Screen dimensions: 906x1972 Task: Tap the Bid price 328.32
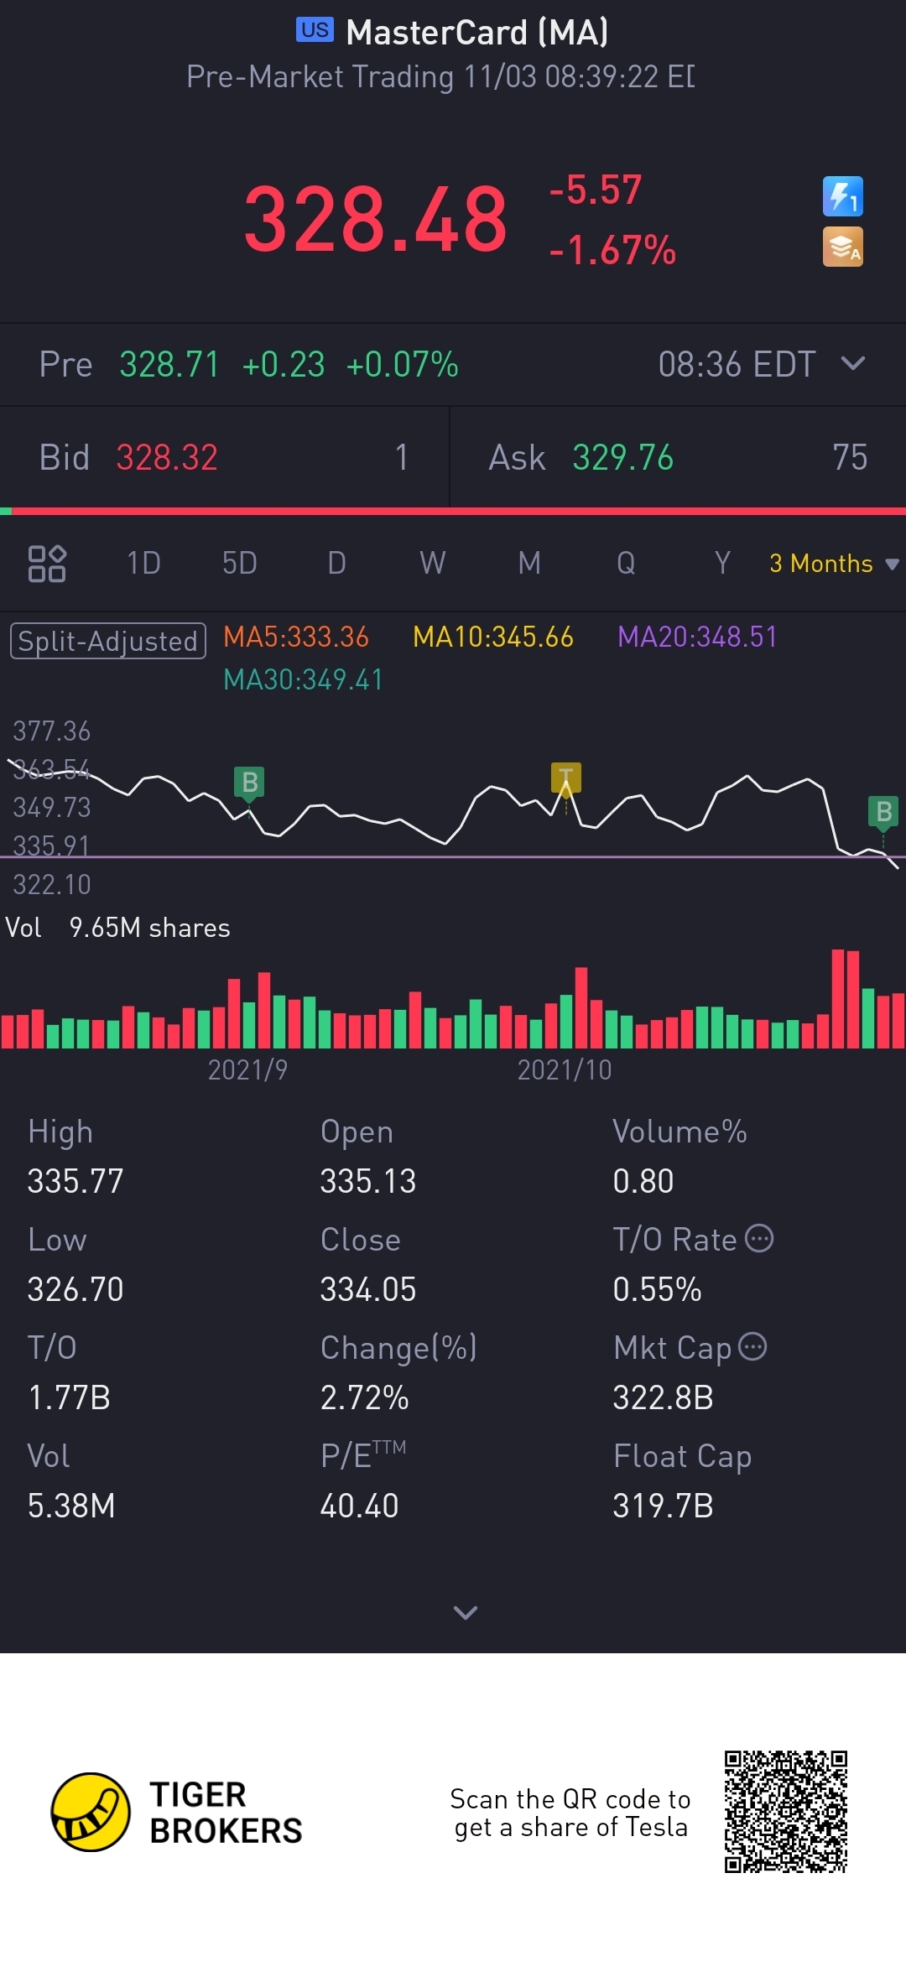167,458
